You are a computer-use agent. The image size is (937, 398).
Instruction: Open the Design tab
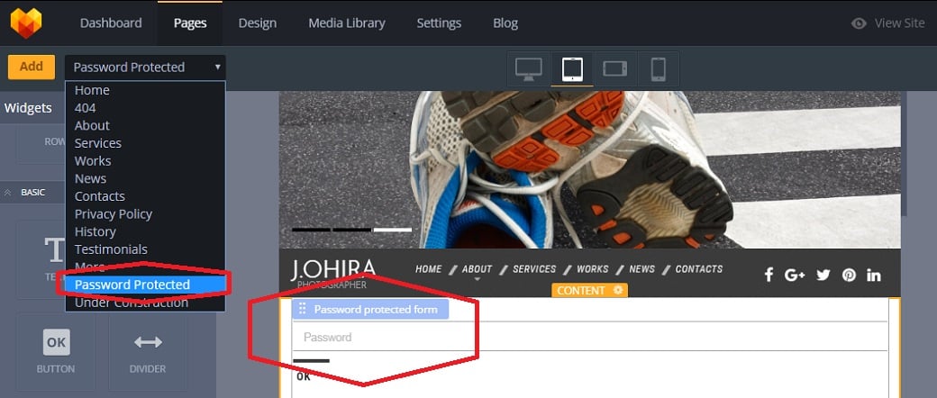pyautogui.click(x=257, y=23)
